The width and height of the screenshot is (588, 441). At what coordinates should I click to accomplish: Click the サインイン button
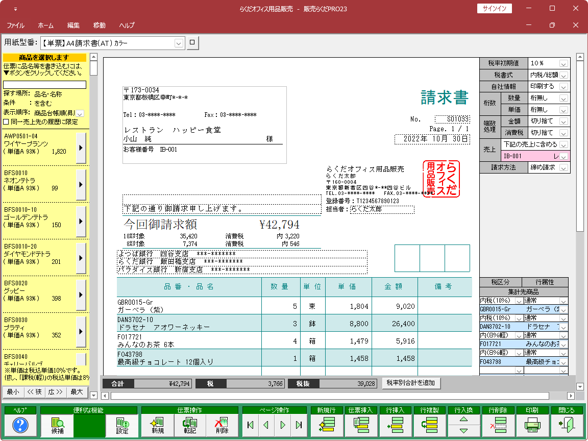point(494,9)
